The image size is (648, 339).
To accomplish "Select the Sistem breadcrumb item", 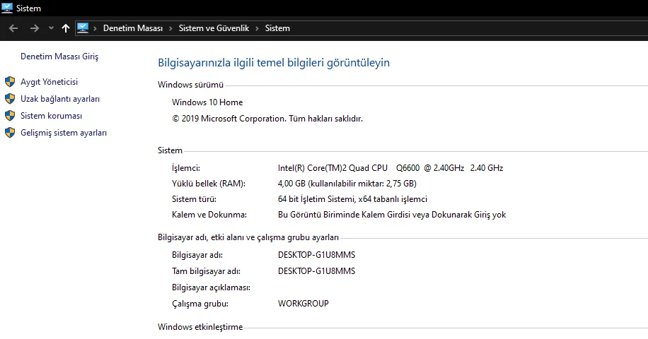I will click(x=277, y=28).
